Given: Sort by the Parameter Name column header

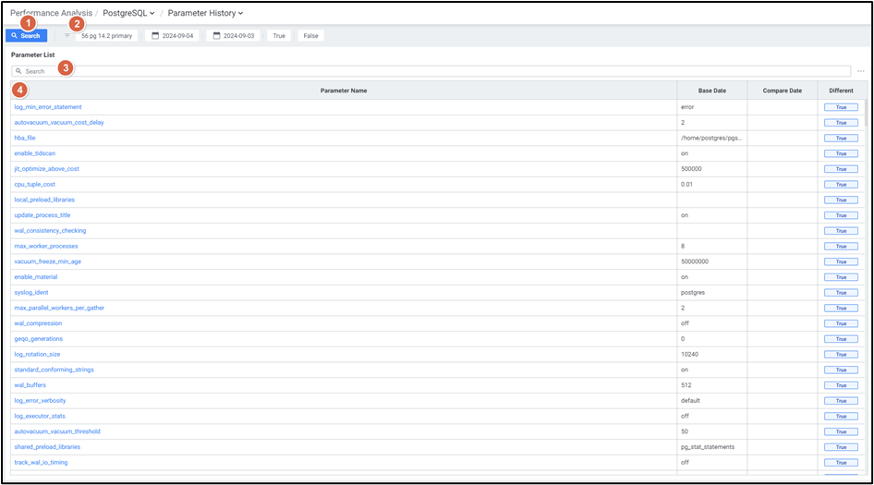Looking at the screenshot, I should [x=344, y=91].
